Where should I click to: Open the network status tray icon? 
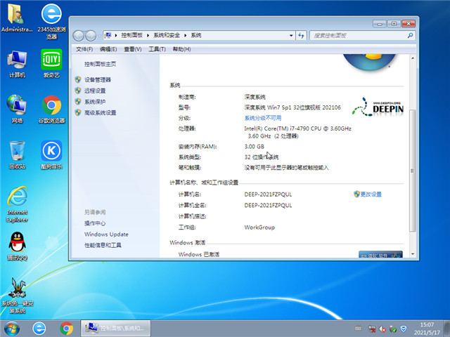coord(372,329)
